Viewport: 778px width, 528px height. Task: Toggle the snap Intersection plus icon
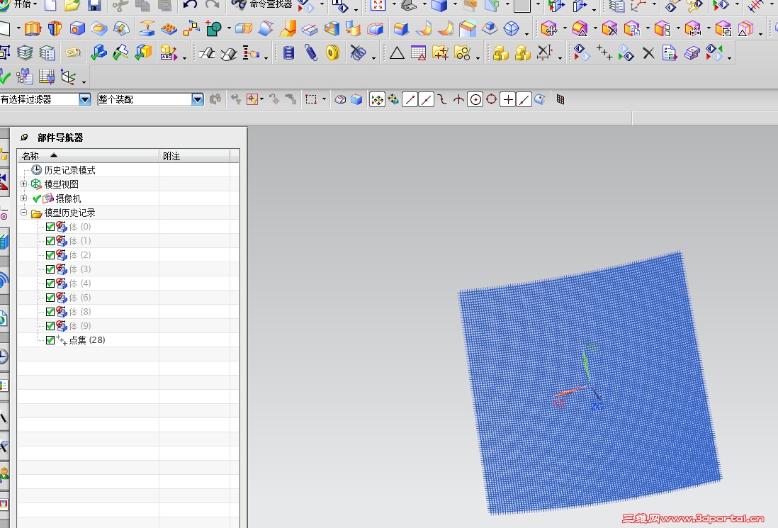507,100
